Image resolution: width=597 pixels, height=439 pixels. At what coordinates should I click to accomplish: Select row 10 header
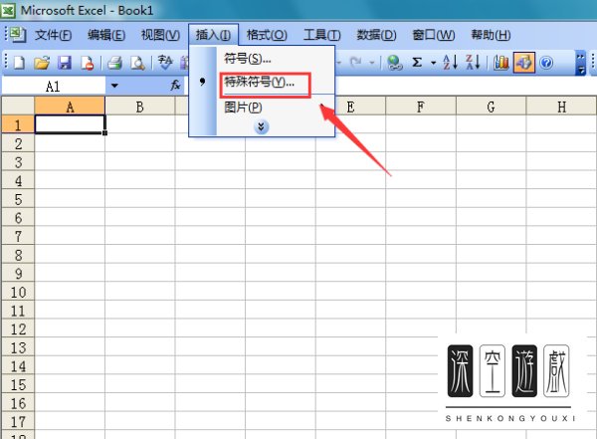click(18, 292)
